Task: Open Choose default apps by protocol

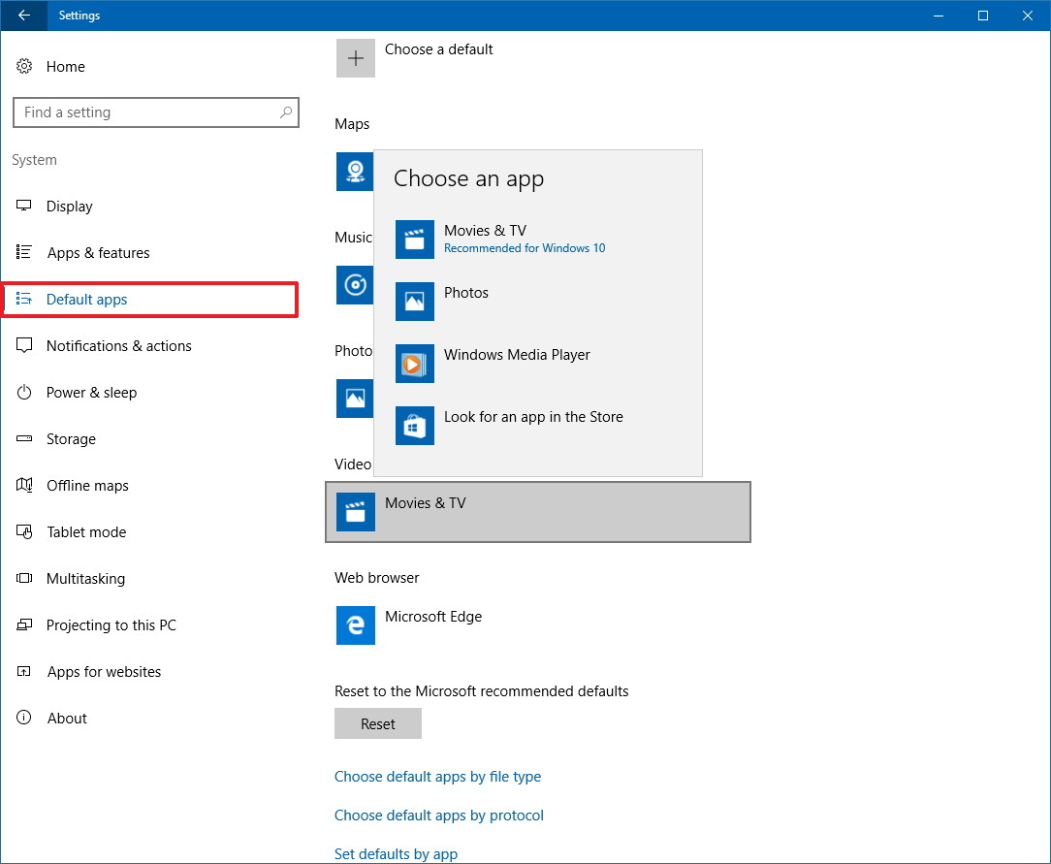Action: (439, 816)
